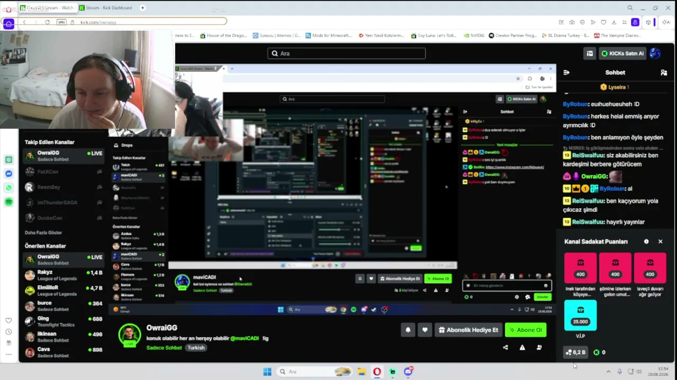Open browser easy setup sliders icon
This screenshot has height=380, width=677.
click(625, 22)
